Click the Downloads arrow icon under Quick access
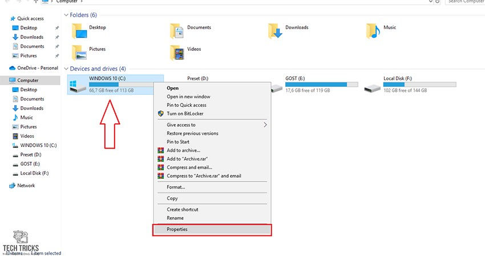 (15, 37)
